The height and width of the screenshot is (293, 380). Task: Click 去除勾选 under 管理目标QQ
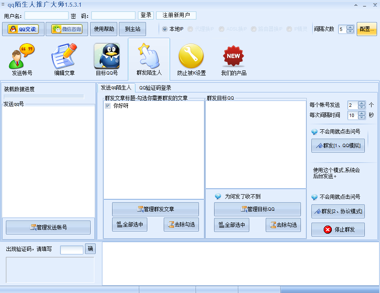(x=283, y=225)
